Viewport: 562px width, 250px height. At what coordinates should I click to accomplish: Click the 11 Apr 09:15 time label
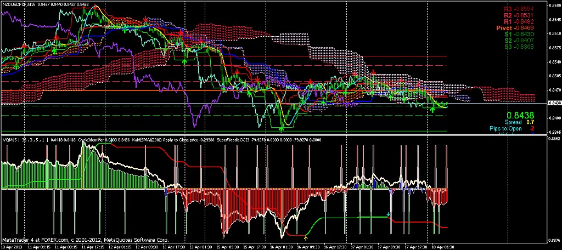click(x=65, y=247)
